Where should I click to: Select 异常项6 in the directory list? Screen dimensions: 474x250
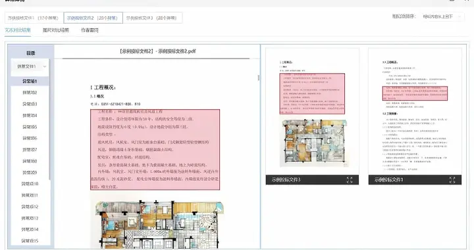coord(30,138)
